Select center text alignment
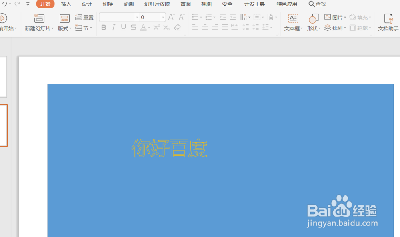Viewport: 400px width, 237px height. (x=205, y=27)
